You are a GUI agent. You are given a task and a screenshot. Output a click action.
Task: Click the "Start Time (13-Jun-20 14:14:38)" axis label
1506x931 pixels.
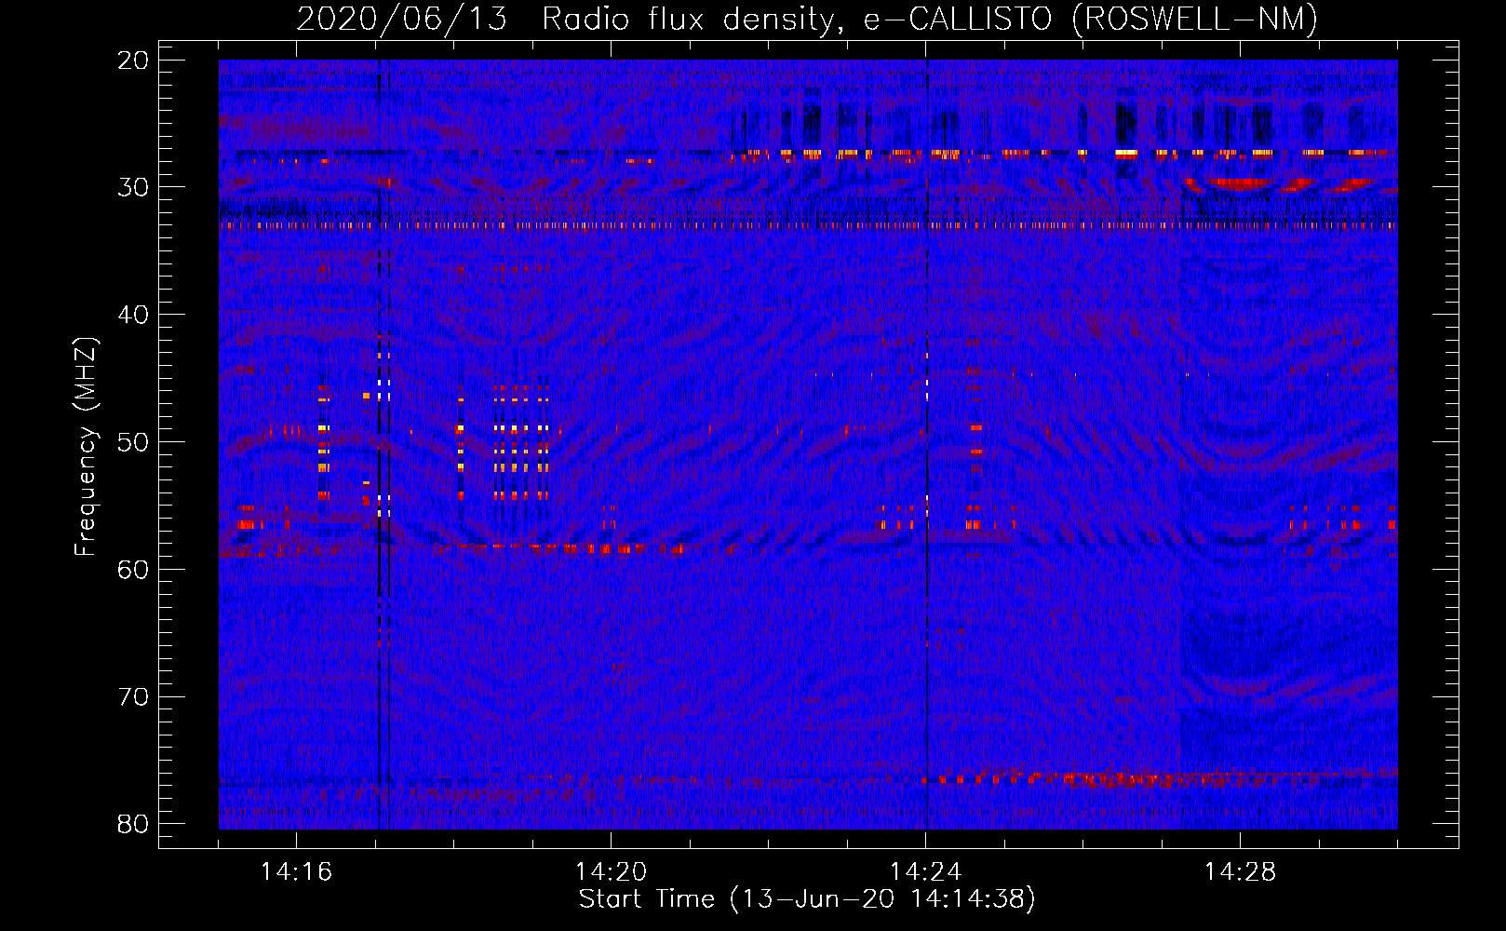pos(807,899)
